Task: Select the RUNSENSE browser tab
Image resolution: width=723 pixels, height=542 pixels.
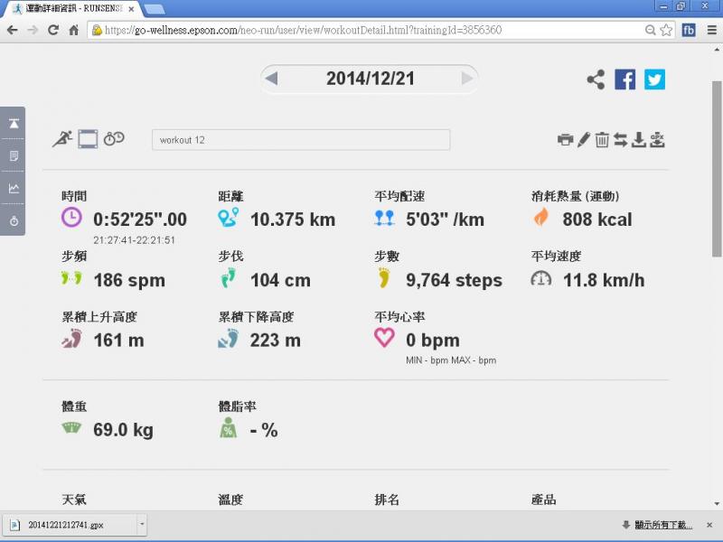Action: click(73, 9)
